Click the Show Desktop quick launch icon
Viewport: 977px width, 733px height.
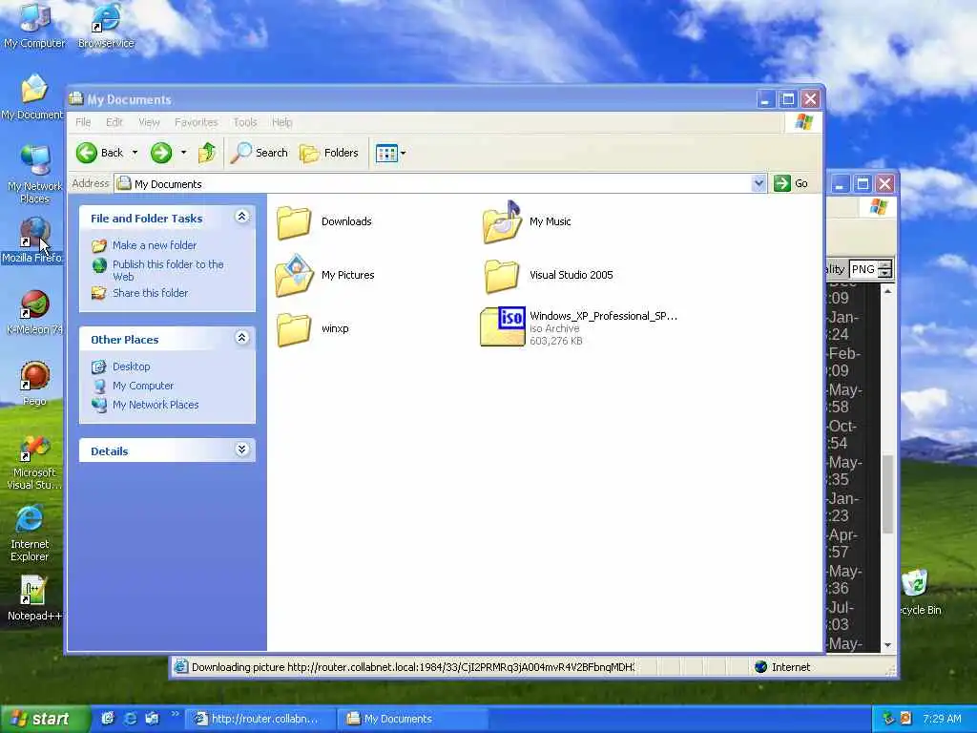pos(107,719)
